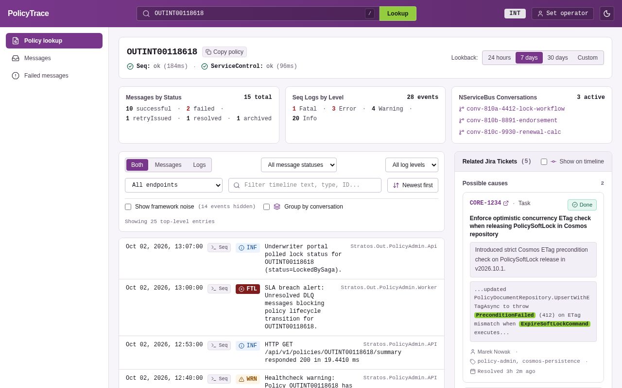
Task: Select 30 days lookback
Action: [x=557, y=58]
